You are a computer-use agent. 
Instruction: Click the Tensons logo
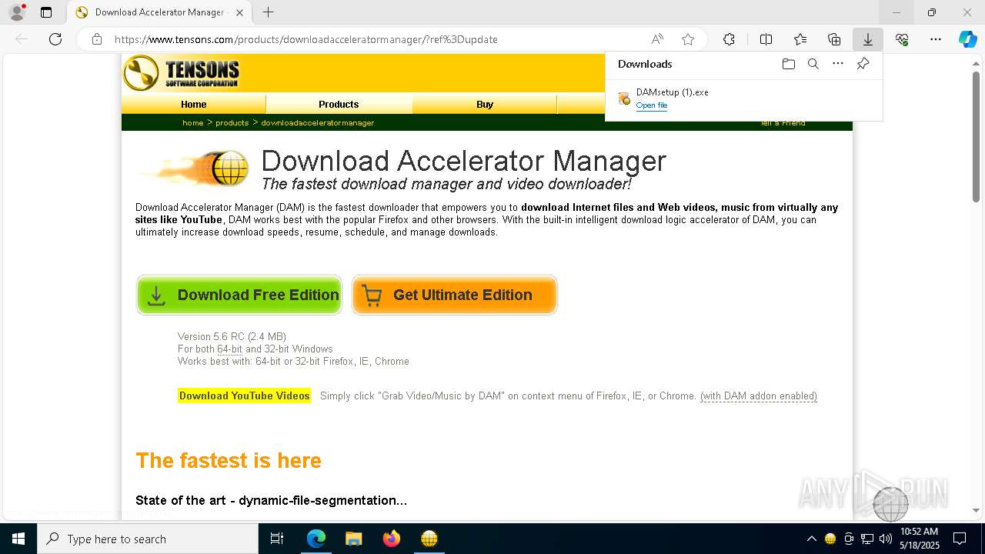(182, 73)
